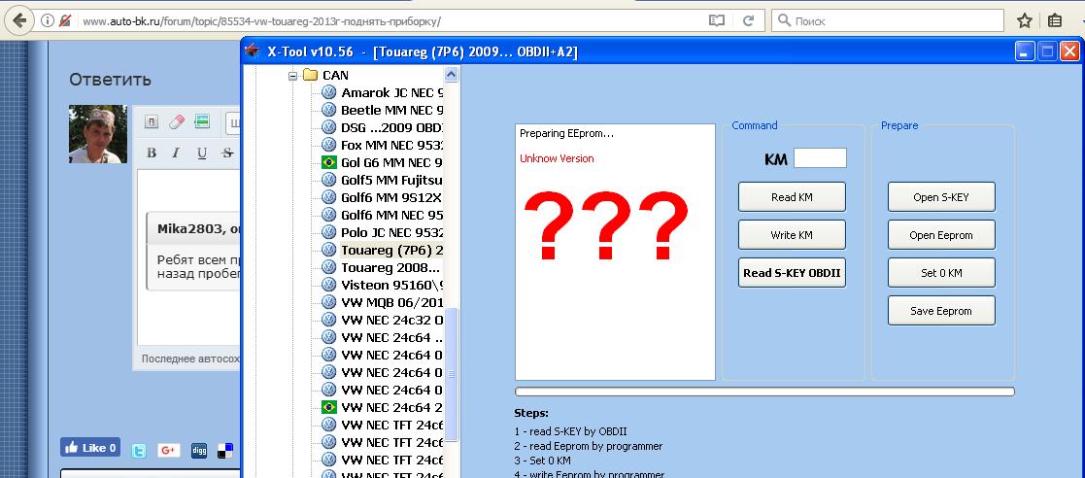Open the font dropdown in the reply editor
Image resolution: width=1085 pixels, height=478 pixels.
pos(232,122)
